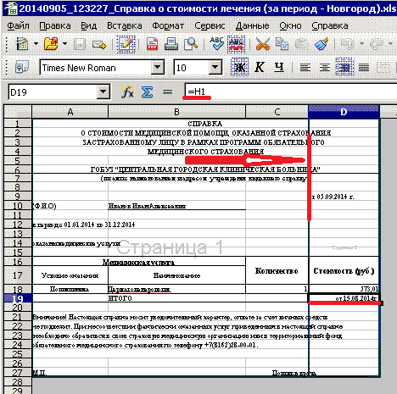
Task: Select column C header
Action: (x=277, y=112)
